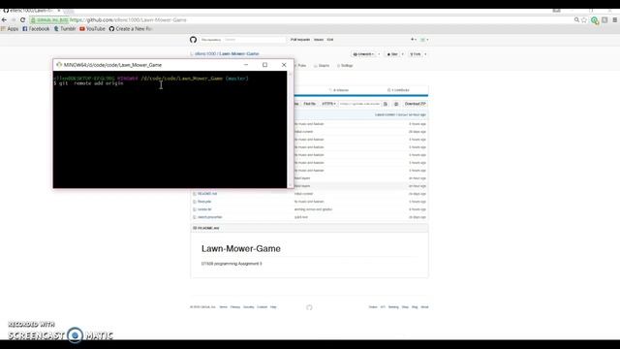This screenshot has width=620, height=349.
Task: Click README.md commit message 'Initial commit'
Action: point(303,194)
